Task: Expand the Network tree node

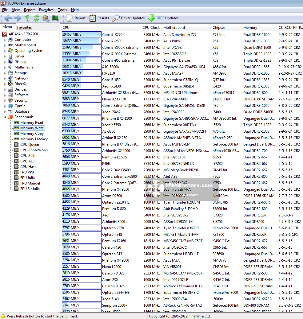Action: 5,78
